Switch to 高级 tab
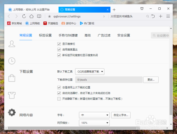The width and height of the screenshot is (177, 134). pos(87,35)
